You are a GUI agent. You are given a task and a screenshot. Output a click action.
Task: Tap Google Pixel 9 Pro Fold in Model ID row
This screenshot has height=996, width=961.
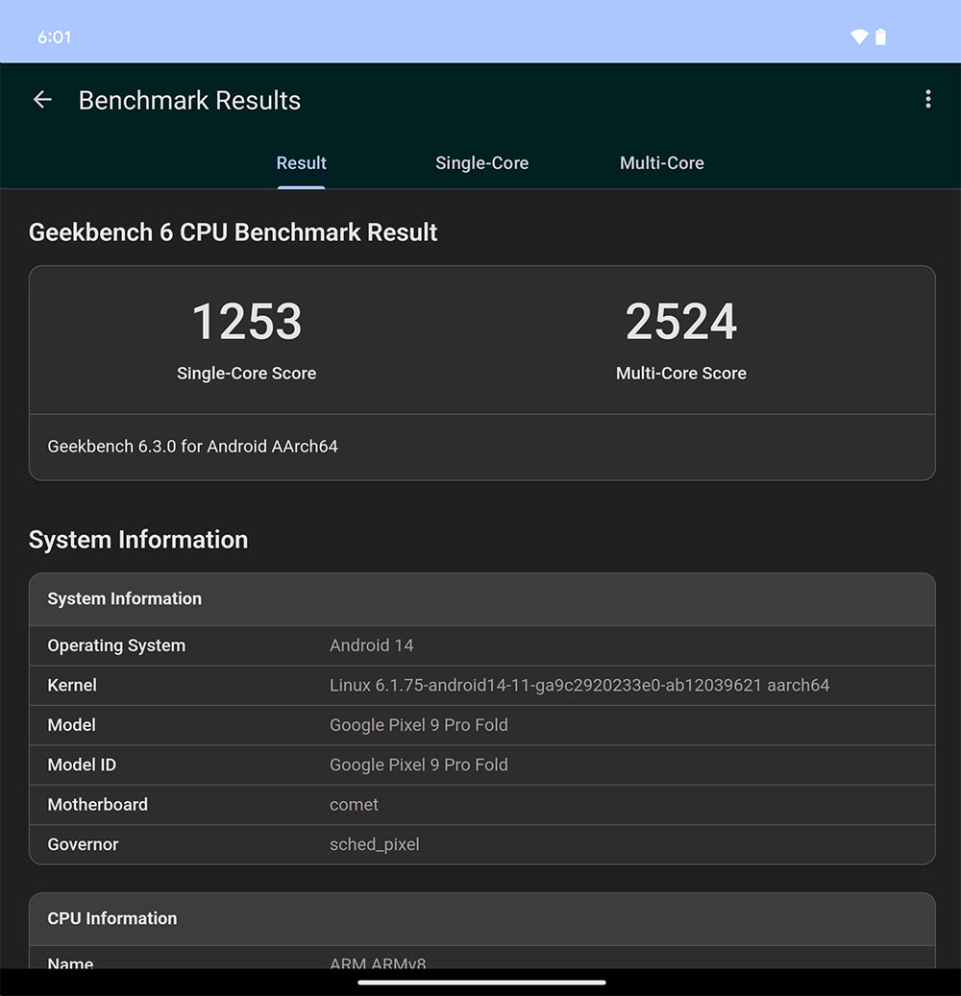coord(418,765)
